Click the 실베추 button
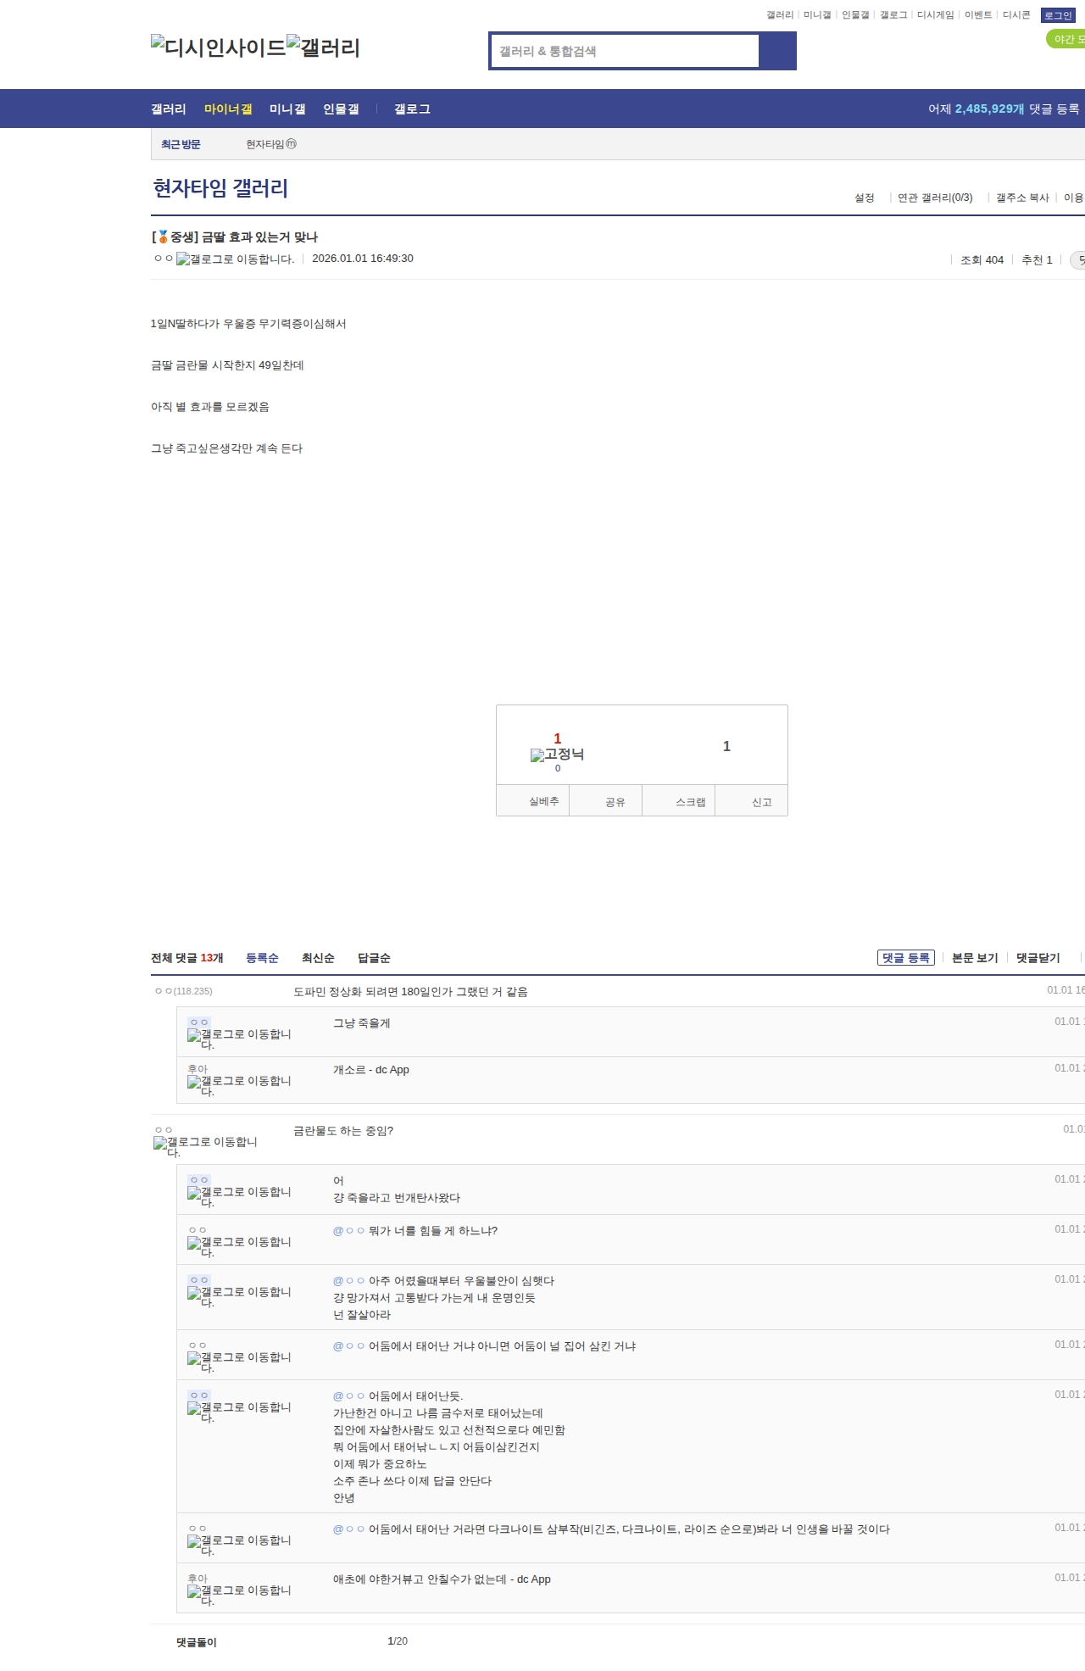1085x1671 pixels. 533,801
